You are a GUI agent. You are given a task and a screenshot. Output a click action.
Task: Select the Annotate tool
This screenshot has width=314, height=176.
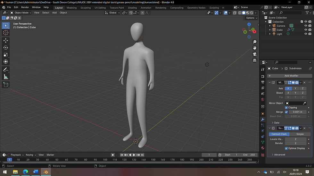pos(6,70)
